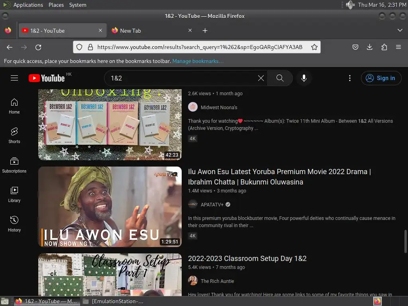This screenshot has width=408, height=306.
Task: View site security via the padlock icon
Action: [x=90, y=47]
